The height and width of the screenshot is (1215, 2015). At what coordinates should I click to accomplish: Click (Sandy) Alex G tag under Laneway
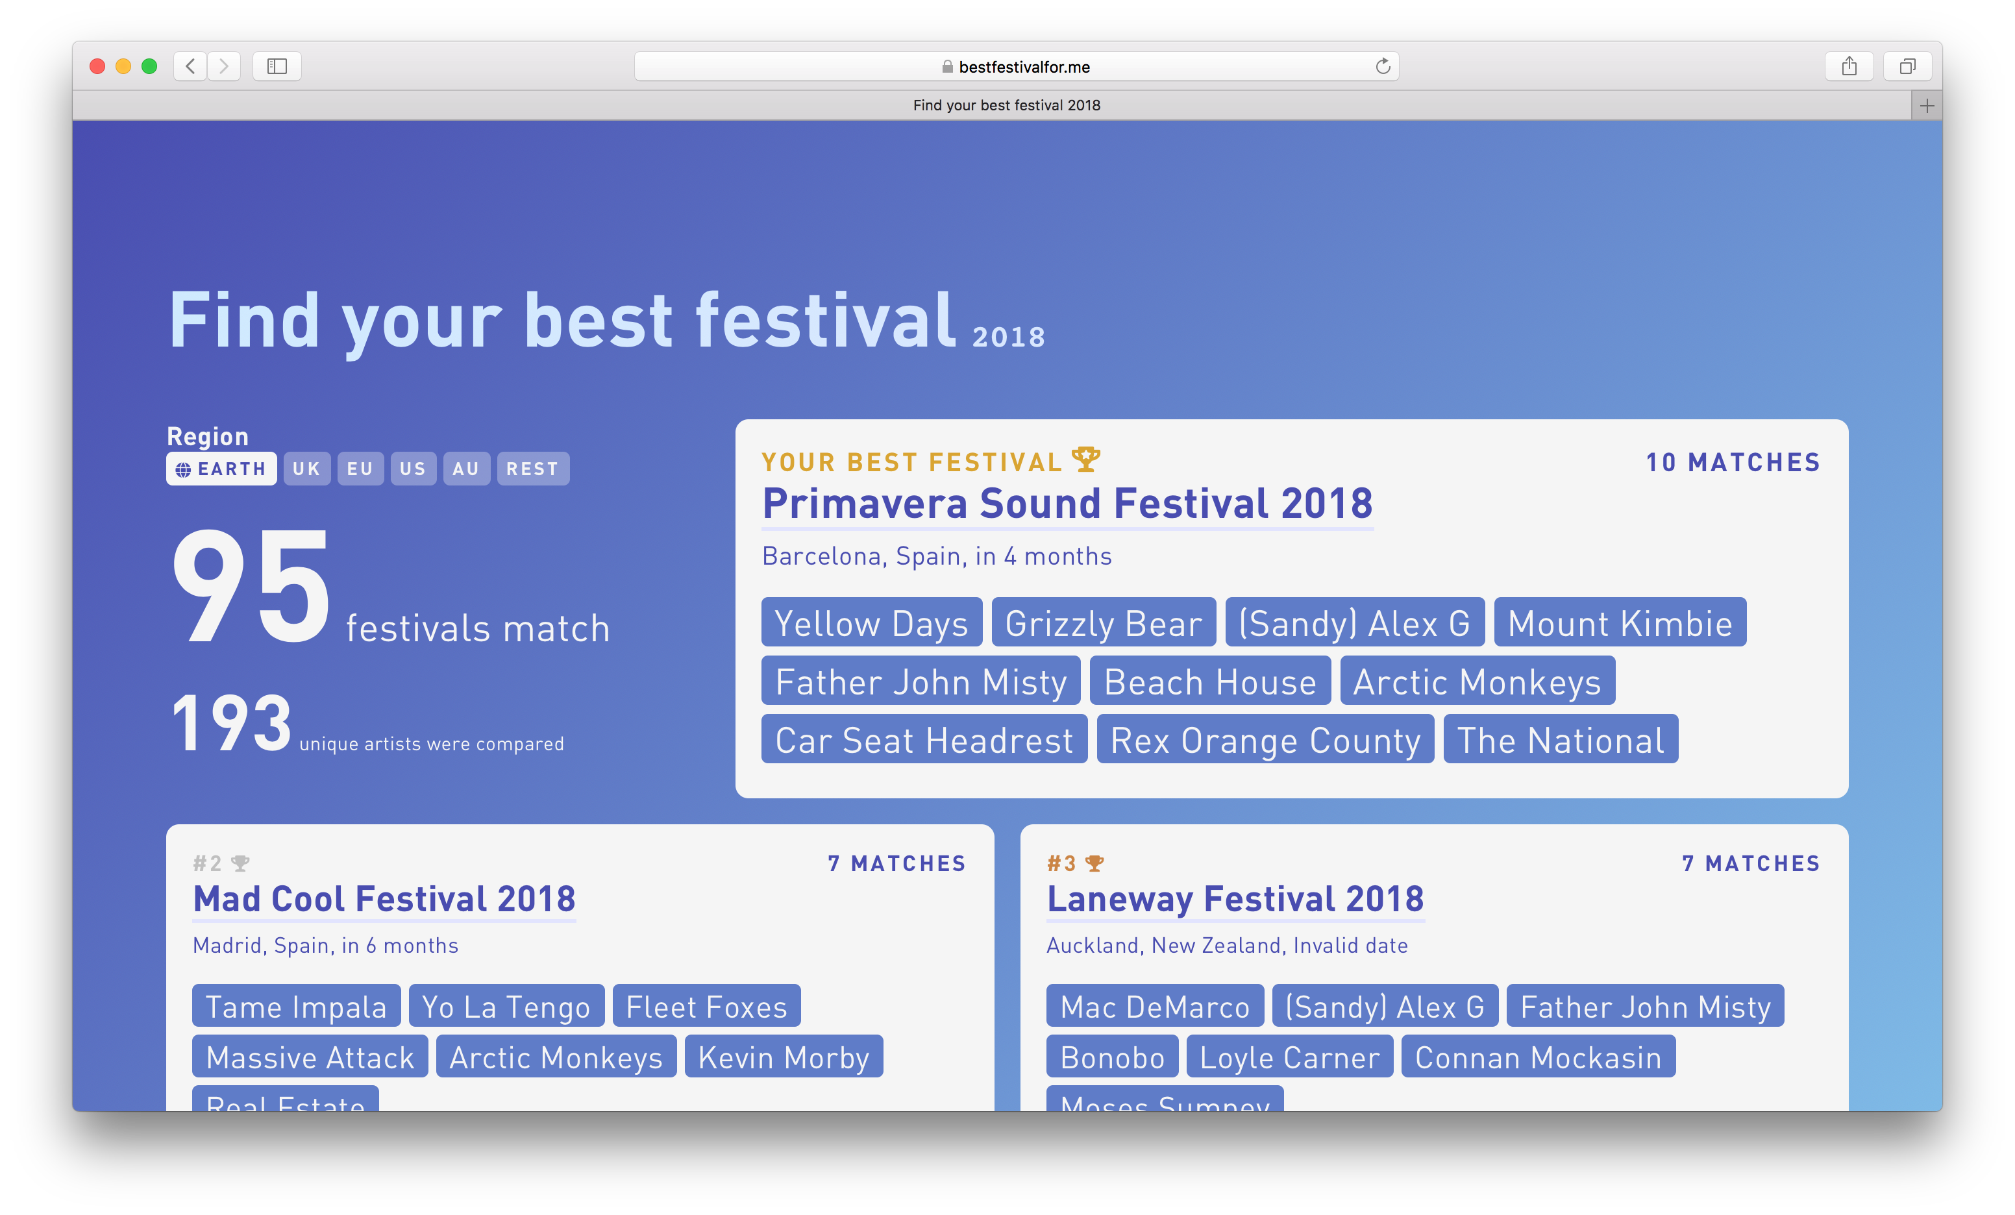[x=1385, y=1006]
